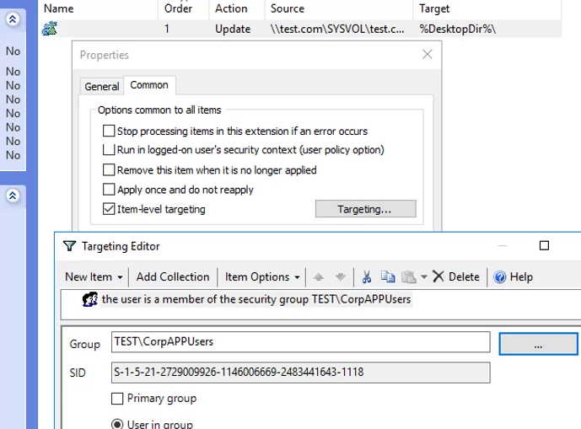
Task: Click the Action column header
Action: (x=237, y=9)
